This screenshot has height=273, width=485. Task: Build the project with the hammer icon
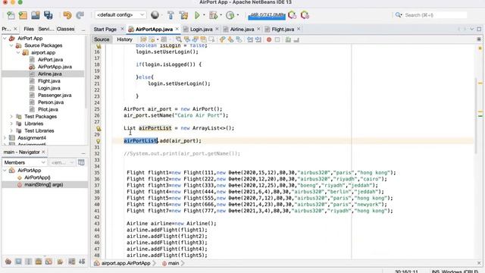click(171, 15)
